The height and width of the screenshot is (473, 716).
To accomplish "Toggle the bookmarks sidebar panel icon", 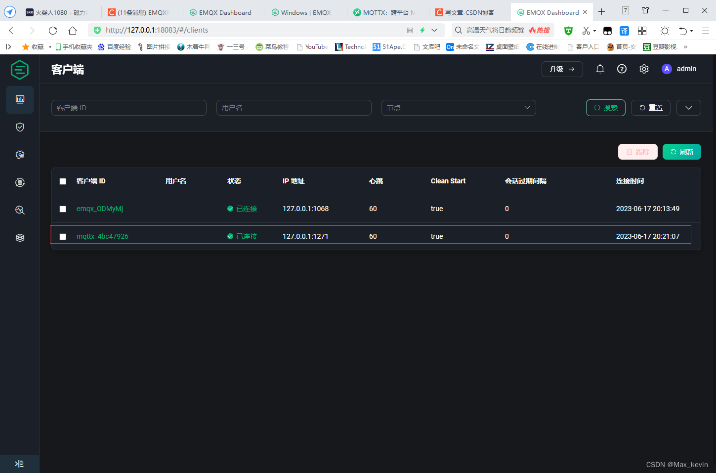I will tap(8, 46).
